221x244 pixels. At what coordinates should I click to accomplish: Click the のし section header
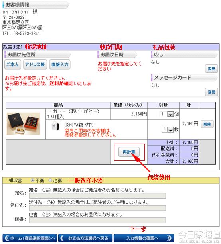(184, 55)
